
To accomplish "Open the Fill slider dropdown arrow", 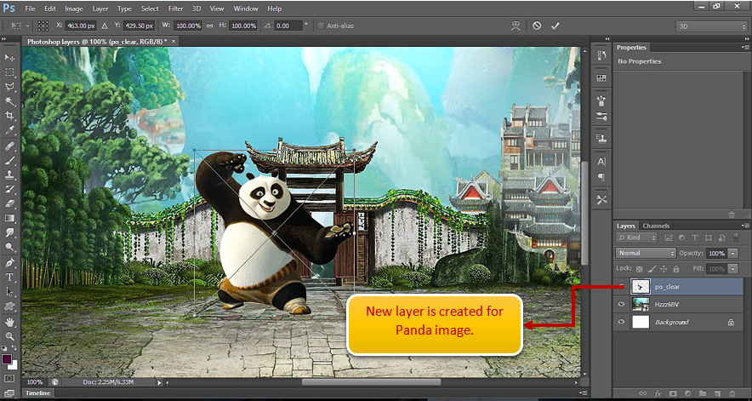I will 734,269.
